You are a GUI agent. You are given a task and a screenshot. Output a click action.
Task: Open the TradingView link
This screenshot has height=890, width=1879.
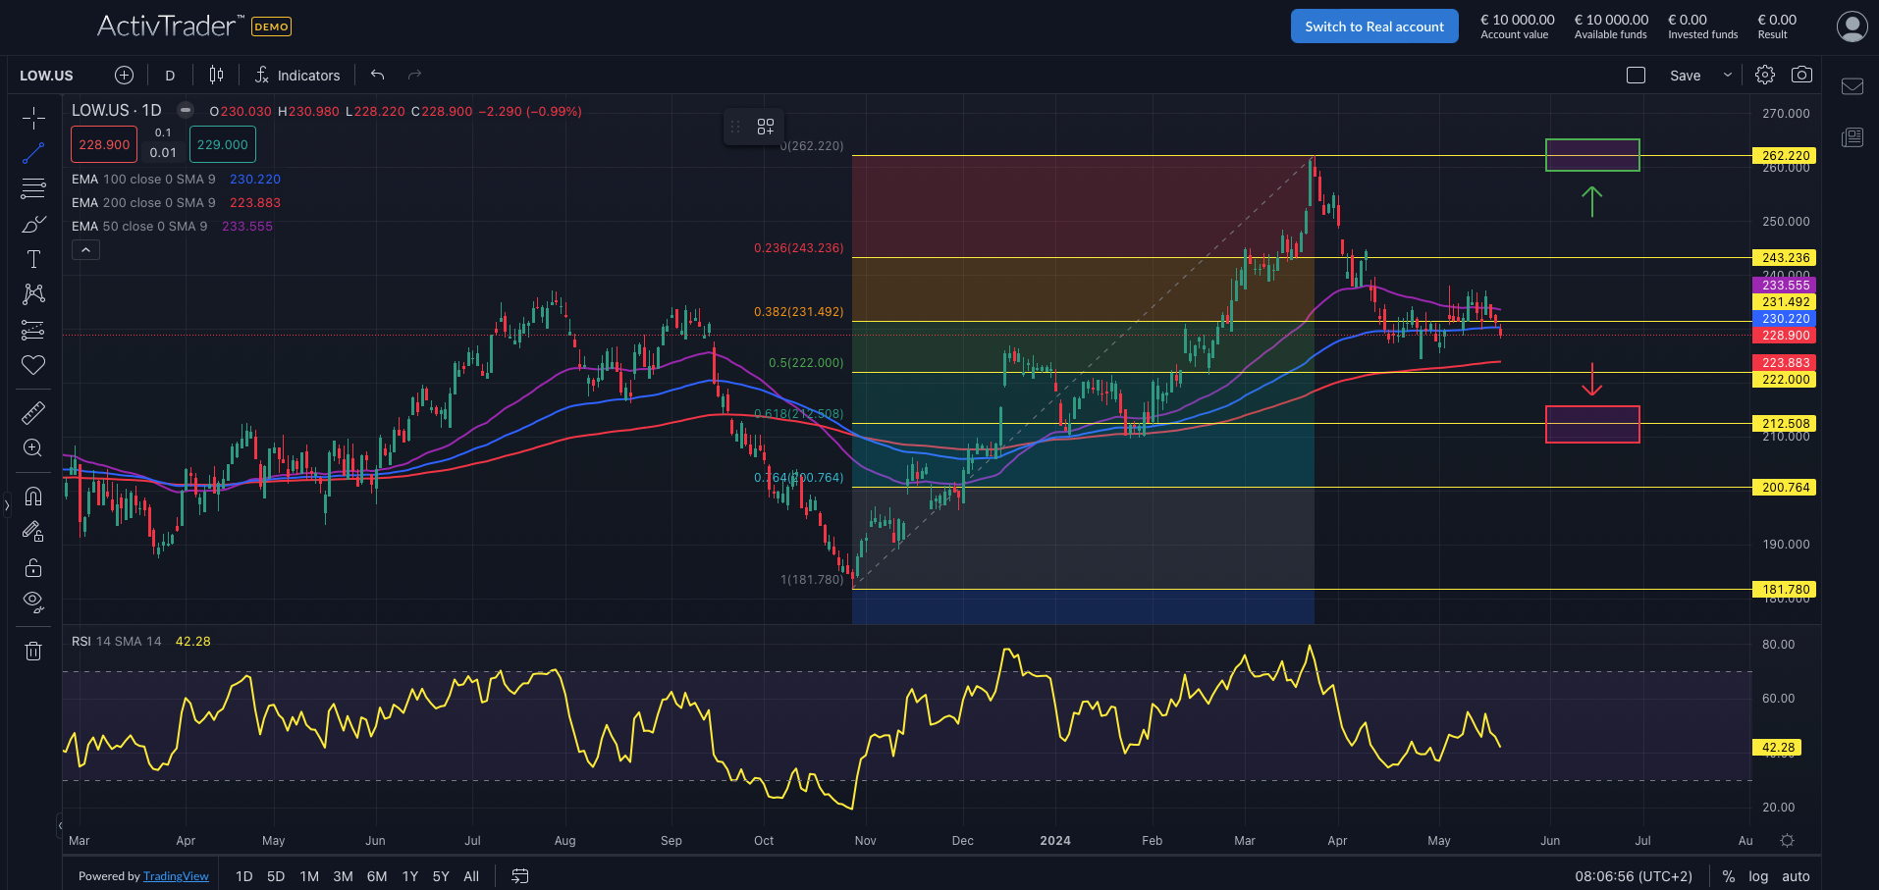click(176, 876)
